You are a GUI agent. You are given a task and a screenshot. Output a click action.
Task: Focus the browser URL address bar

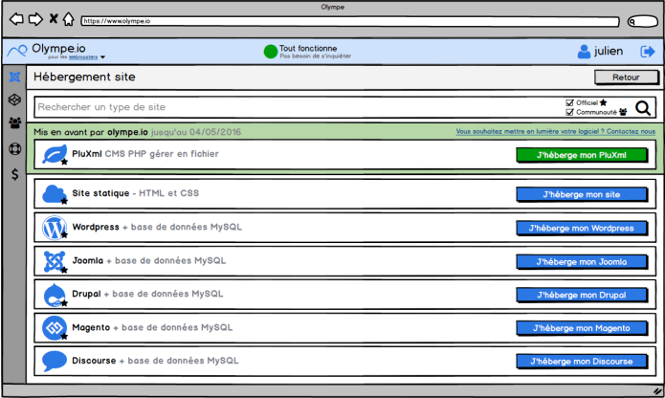[x=350, y=21]
